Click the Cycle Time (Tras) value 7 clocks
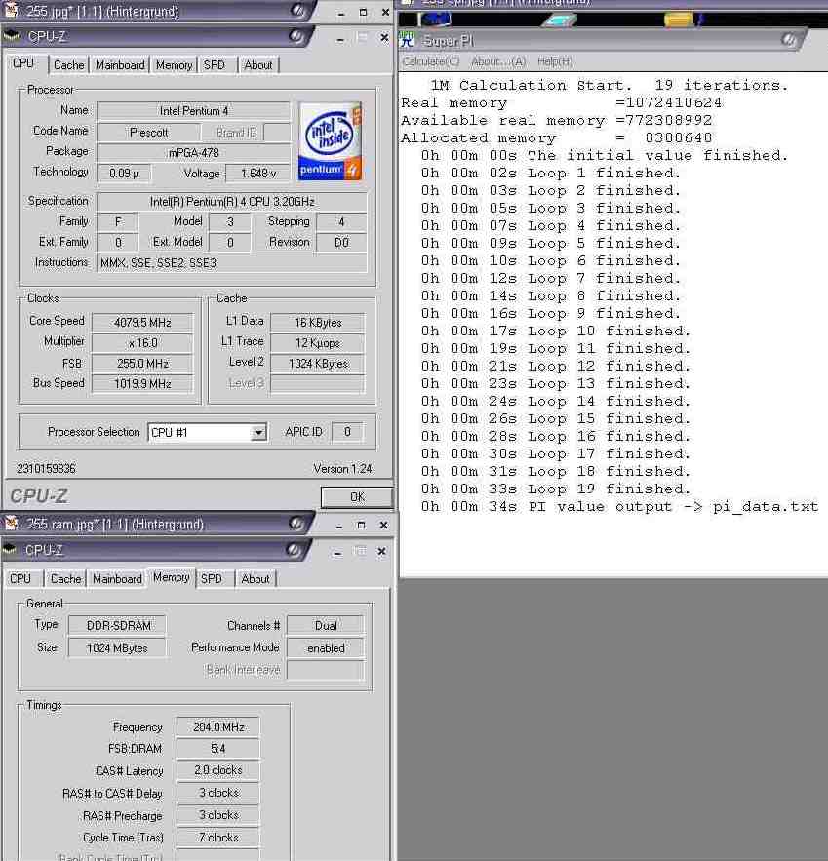 pos(218,838)
